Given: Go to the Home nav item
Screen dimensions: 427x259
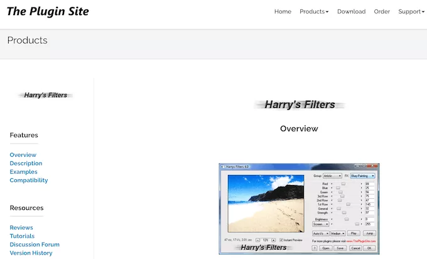Looking at the screenshot, I should click(283, 11).
